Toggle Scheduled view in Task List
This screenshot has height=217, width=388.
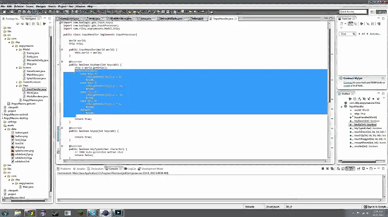coord(355,24)
